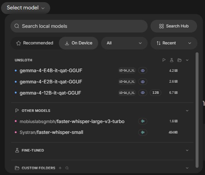Click the magnifier icon in search field
The width and height of the screenshot is (205, 175).
click(x=17, y=26)
